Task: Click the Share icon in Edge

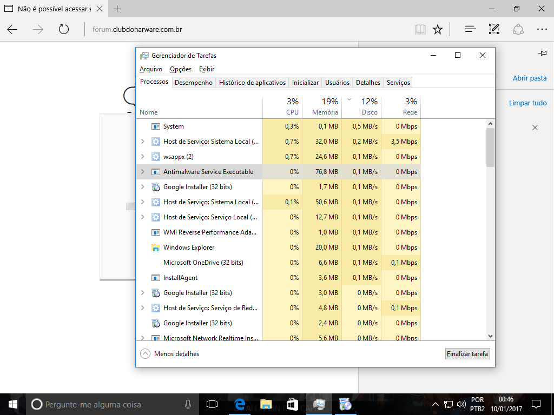Action: (518, 29)
